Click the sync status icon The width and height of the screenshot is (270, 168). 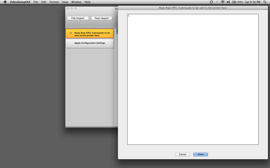[211, 2]
